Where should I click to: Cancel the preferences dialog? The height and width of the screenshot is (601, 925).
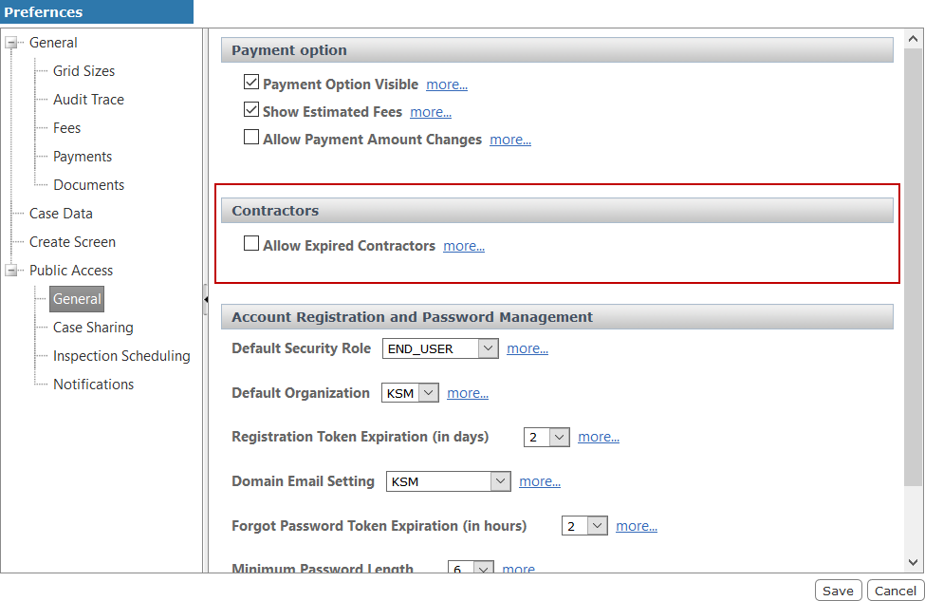(894, 590)
